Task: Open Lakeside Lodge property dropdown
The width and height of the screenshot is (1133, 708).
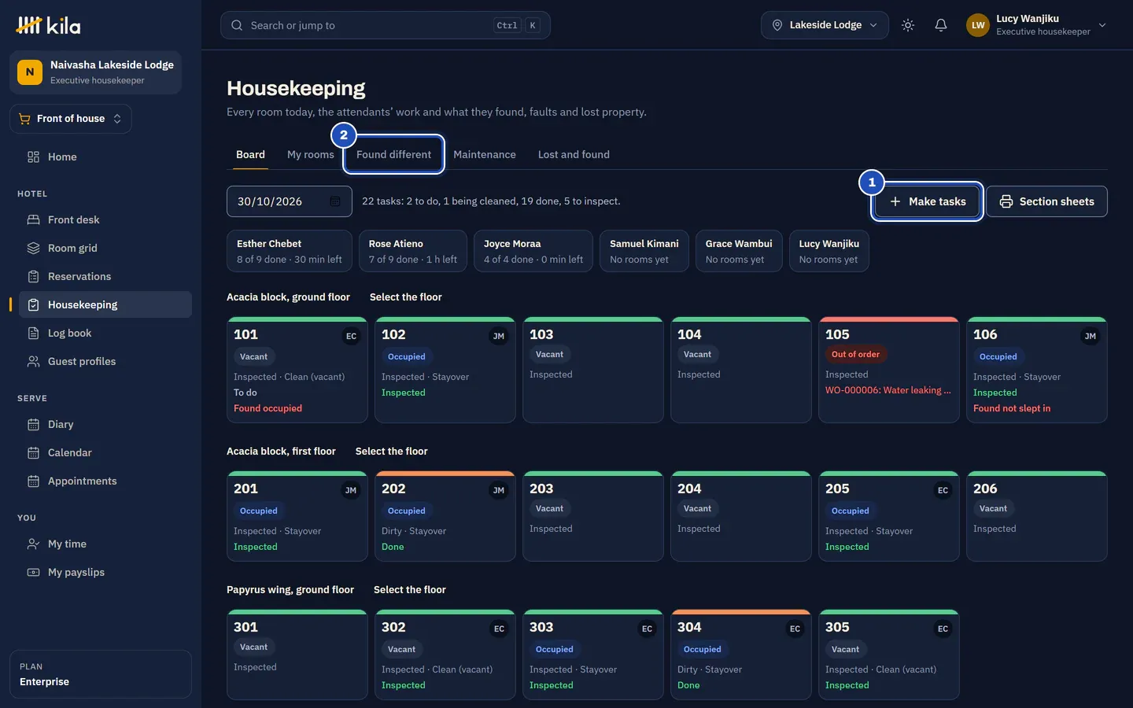Action: click(x=825, y=25)
